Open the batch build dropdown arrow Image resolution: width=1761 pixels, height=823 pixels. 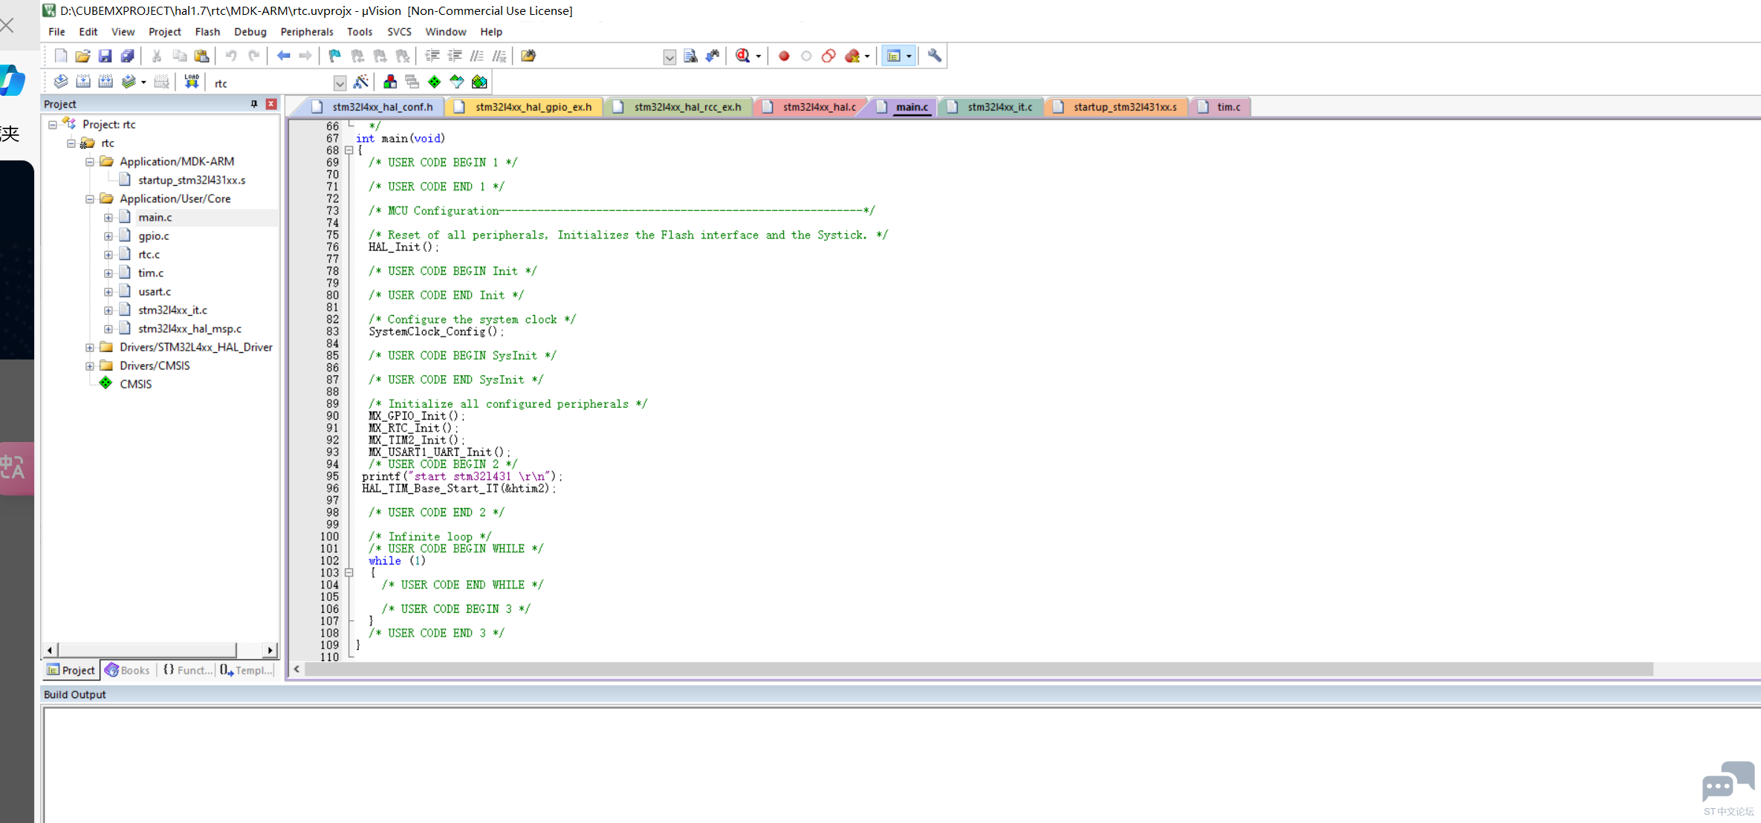coord(143,82)
